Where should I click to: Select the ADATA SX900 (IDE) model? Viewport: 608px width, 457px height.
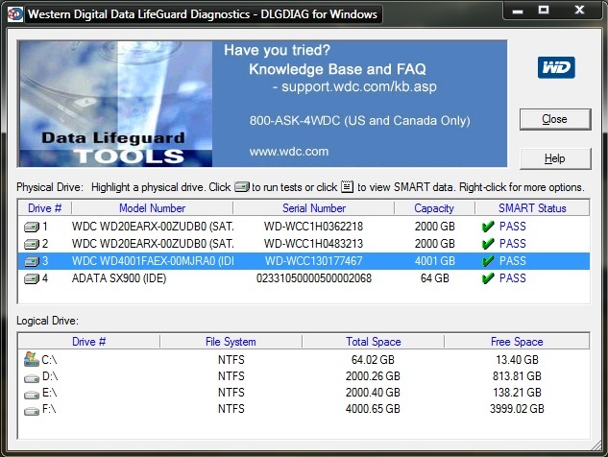click(x=119, y=278)
